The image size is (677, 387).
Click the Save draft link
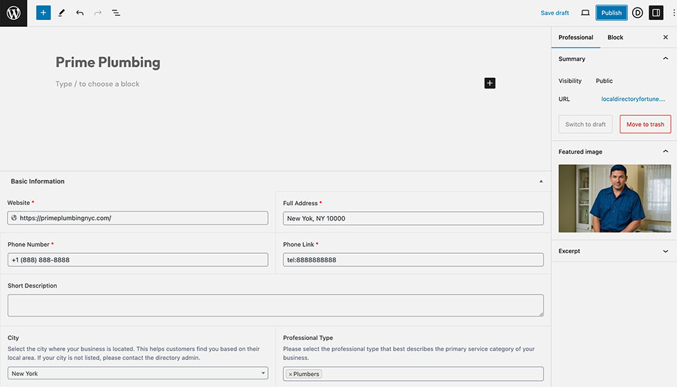555,13
